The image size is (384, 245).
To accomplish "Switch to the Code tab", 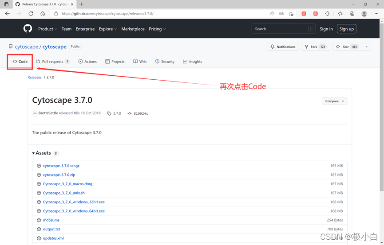I will coord(20,62).
